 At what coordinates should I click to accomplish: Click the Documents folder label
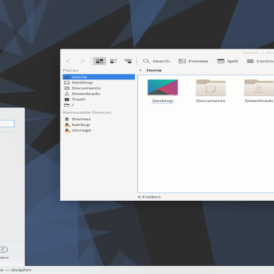(211, 101)
